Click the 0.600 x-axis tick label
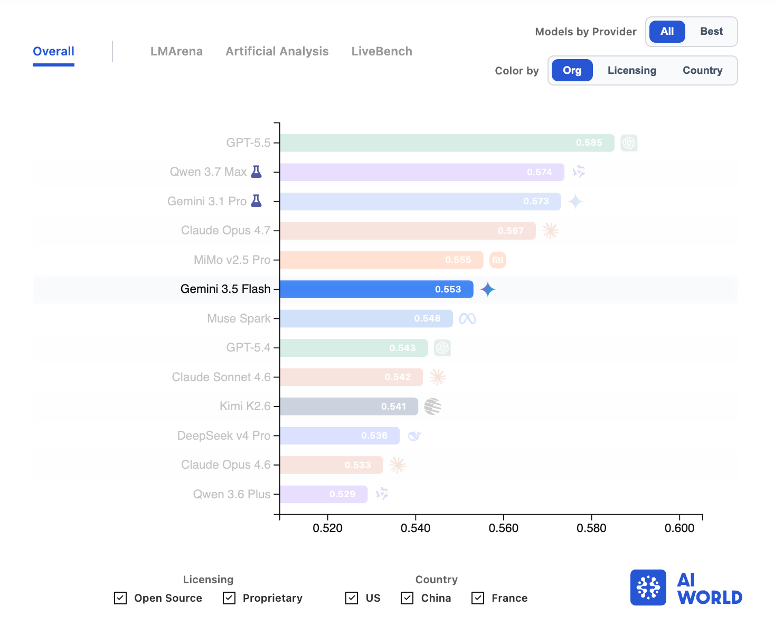This screenshot has width=774, height=626. point(679,528)
